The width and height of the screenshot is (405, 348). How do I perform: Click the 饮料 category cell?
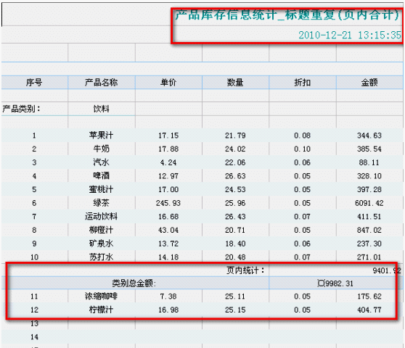point(102,109)
